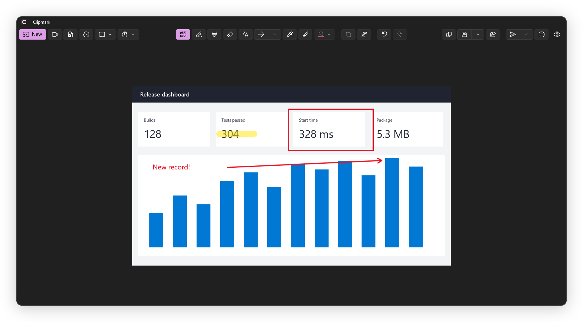Select the Pen tool
This screenshot has height=322, width=583.
click(x=199, y=34)
